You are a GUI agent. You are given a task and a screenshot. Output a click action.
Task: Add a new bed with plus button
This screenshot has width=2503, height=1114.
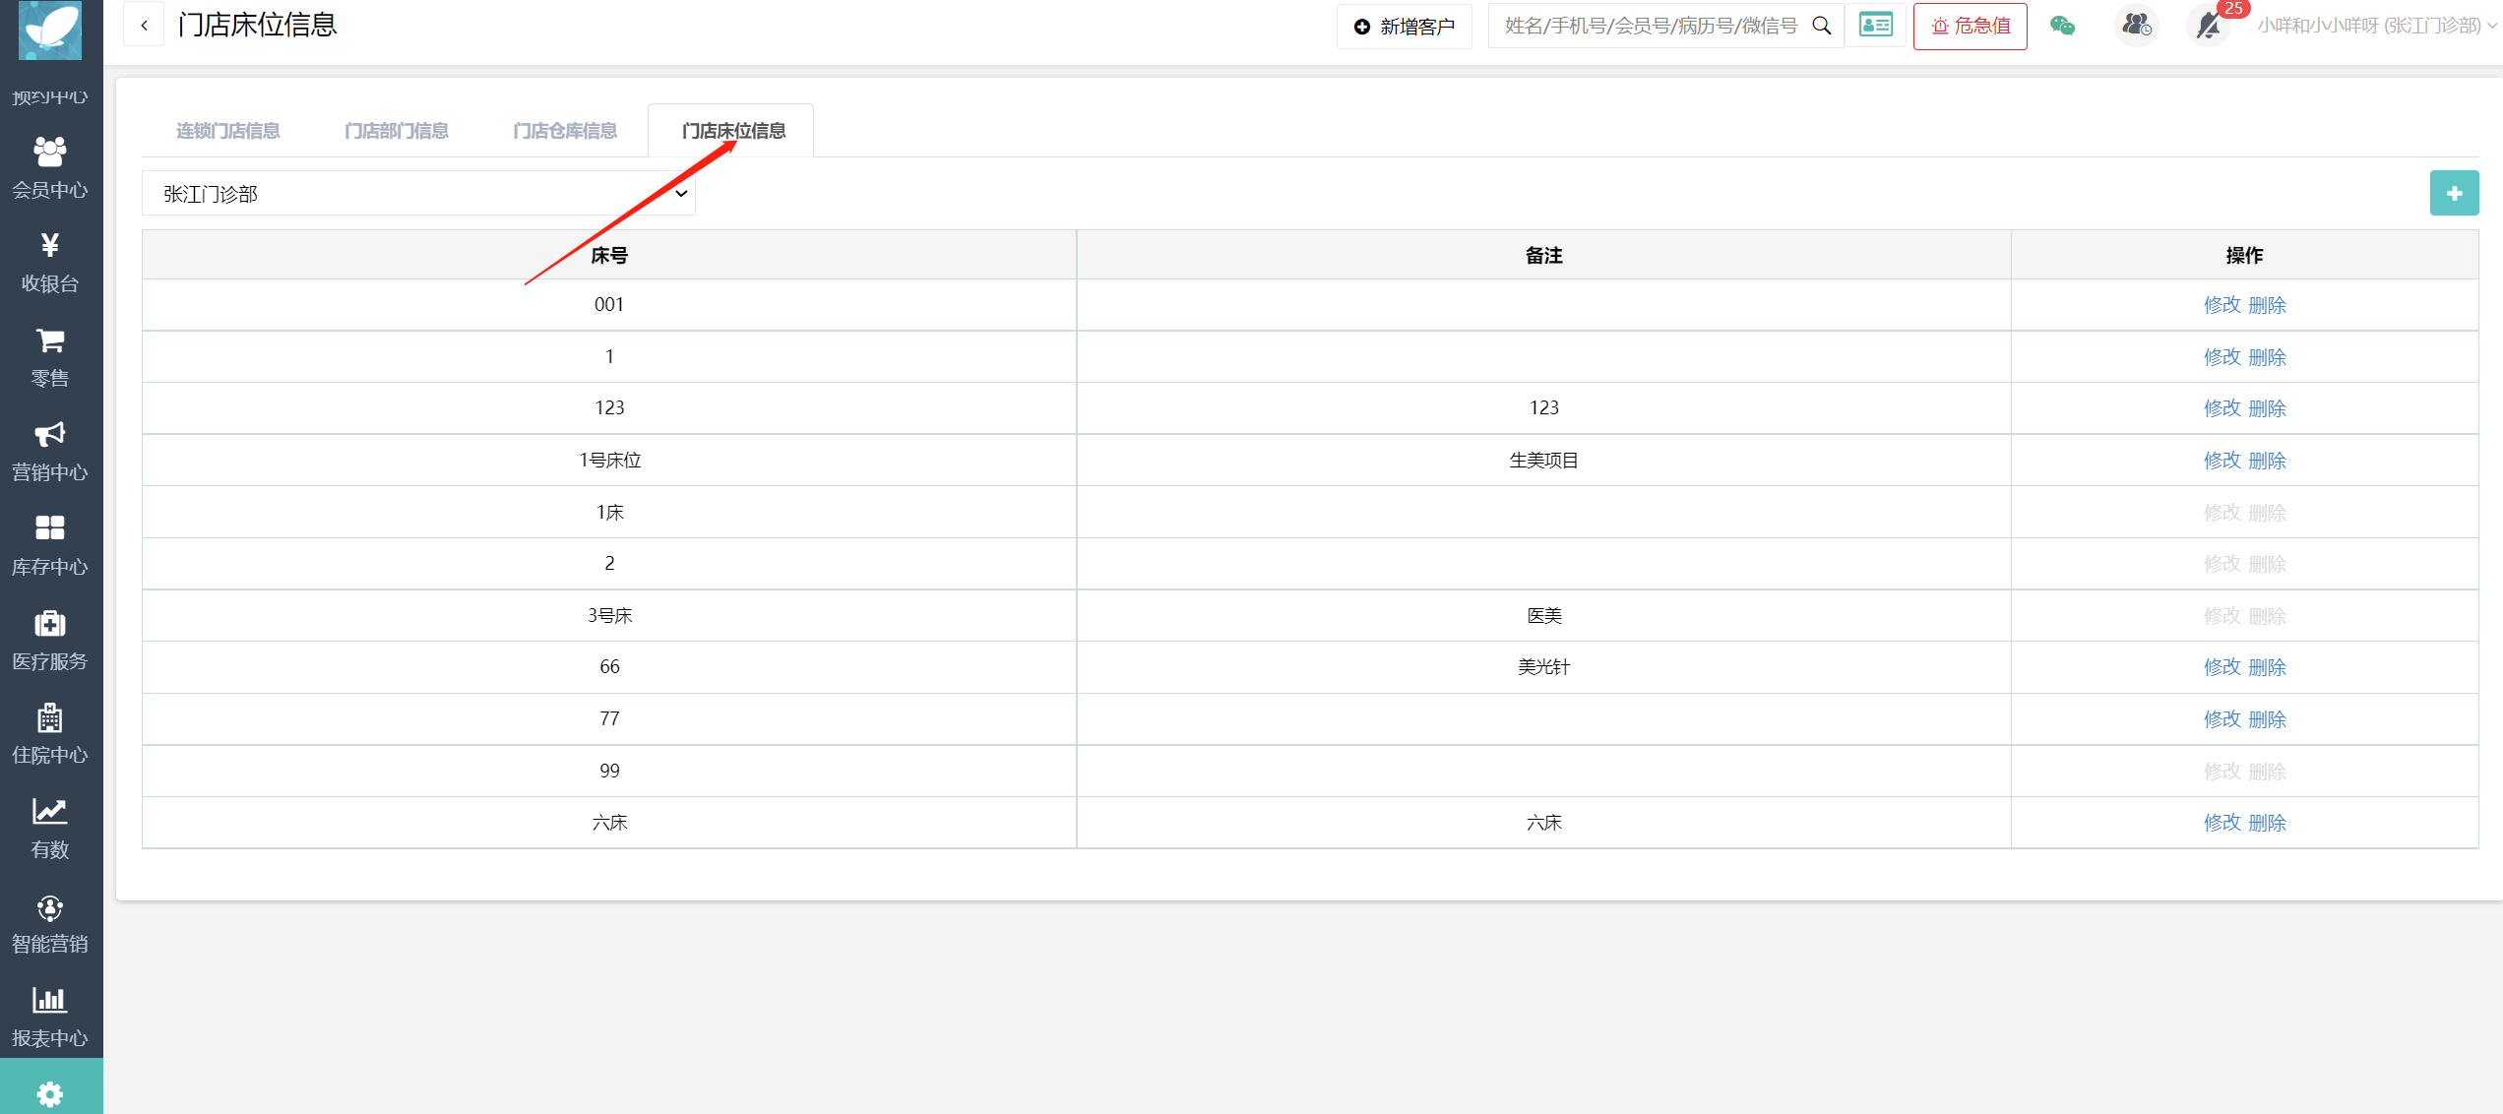click(x=2454, y=193)
